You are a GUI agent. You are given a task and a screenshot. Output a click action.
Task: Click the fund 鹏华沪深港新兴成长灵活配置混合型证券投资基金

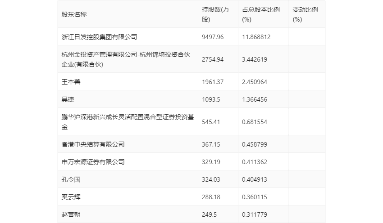(128, 121)
